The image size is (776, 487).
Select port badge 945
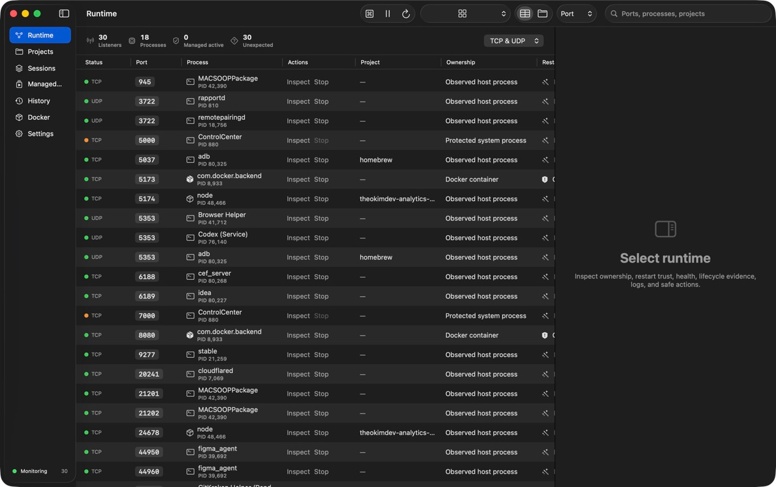[145, 82]
